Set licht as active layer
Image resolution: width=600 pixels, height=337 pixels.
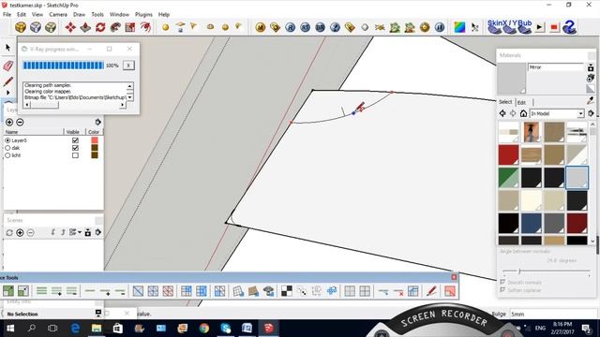pyautogui.click(x=7, y=155)
